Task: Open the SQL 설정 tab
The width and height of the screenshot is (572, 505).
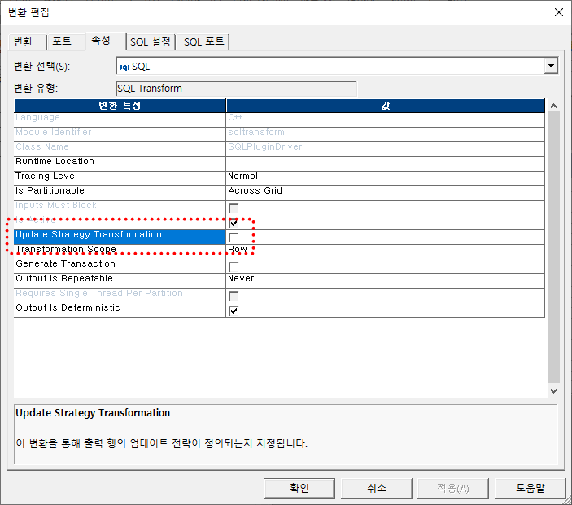Action: tap(151, 41)
